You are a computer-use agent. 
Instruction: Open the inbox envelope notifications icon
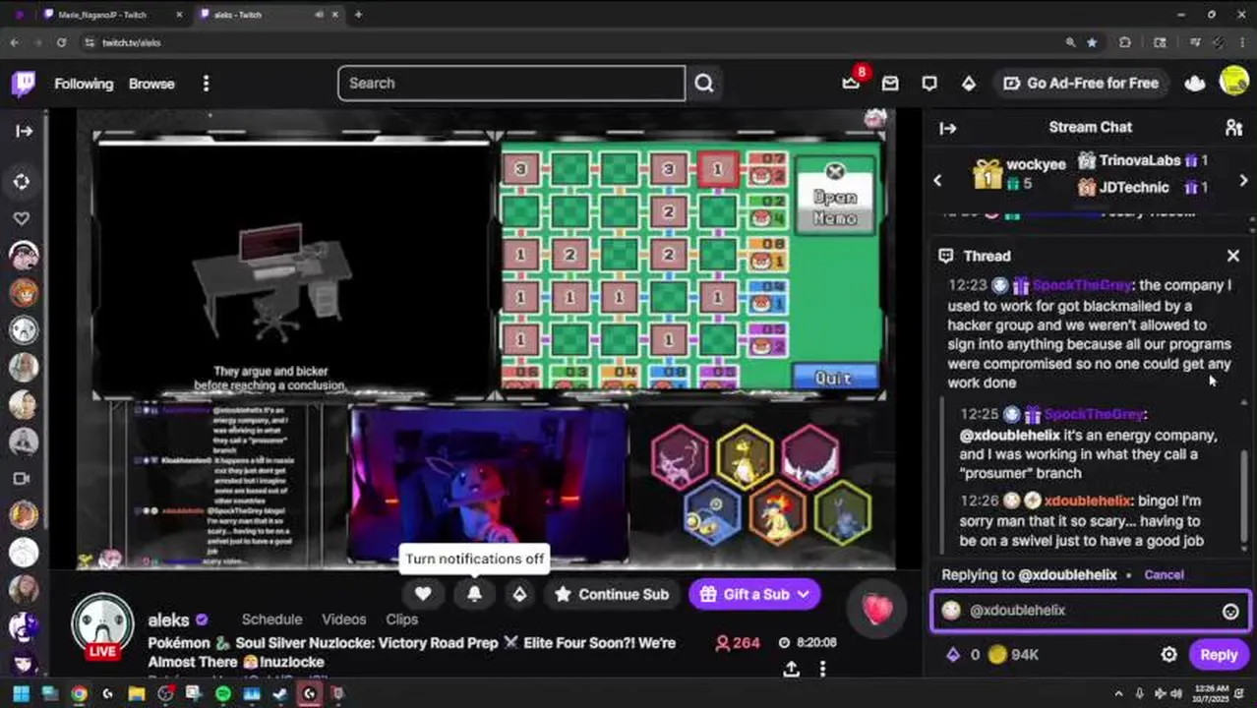[x=890, y=84]
